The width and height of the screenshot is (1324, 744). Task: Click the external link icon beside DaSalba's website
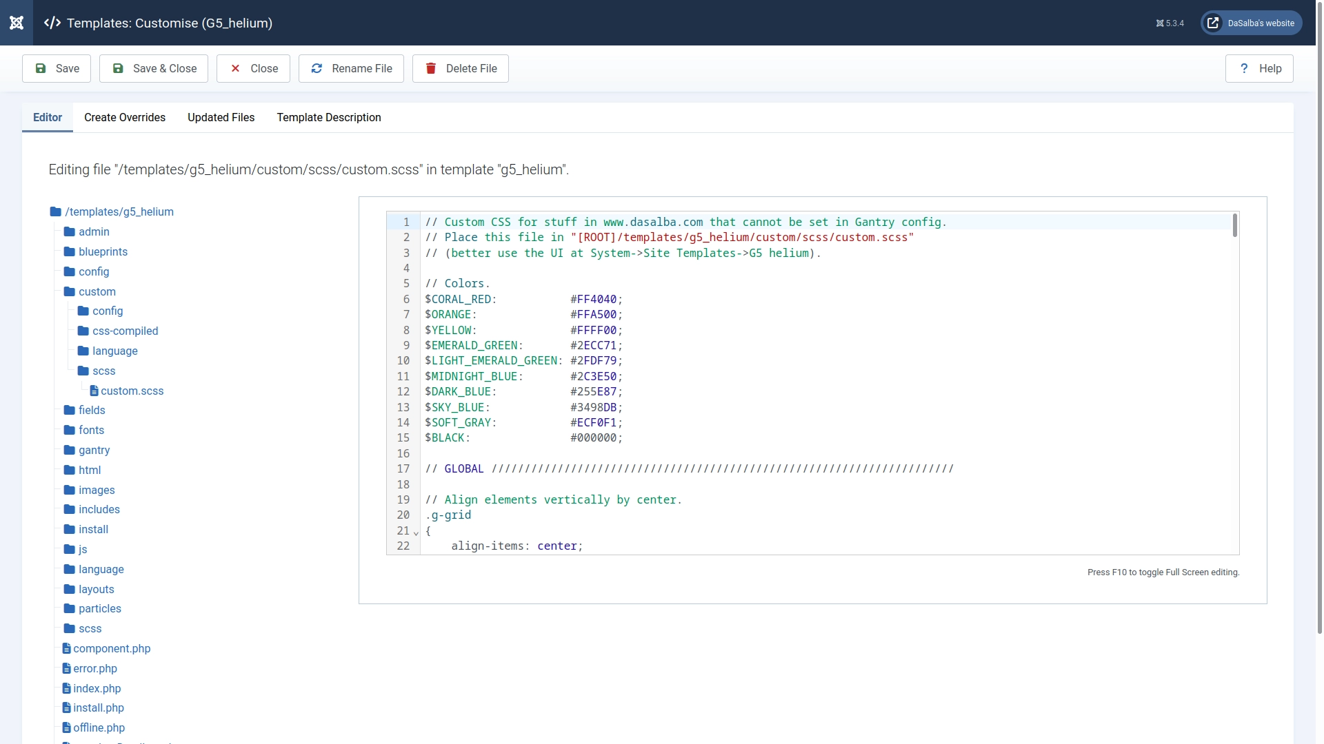pos(1213,23)
